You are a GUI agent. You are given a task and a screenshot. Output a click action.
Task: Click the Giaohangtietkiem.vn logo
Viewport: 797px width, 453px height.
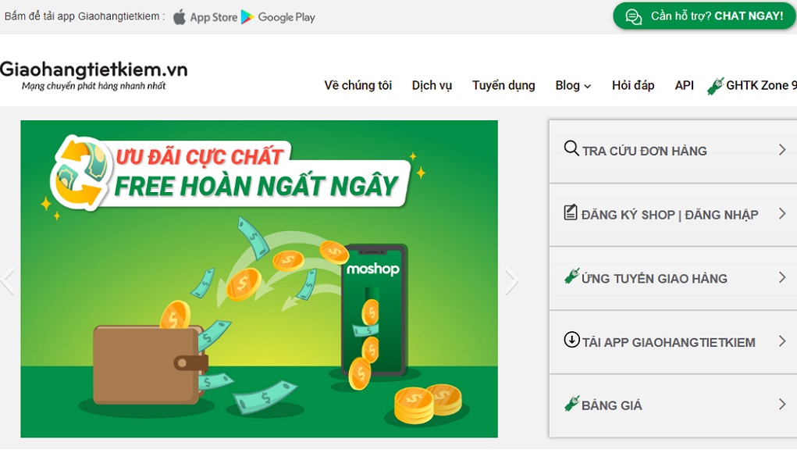(x=94, y=75)
